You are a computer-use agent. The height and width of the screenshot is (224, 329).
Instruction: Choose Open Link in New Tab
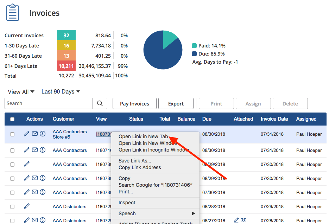click(143, 136)
